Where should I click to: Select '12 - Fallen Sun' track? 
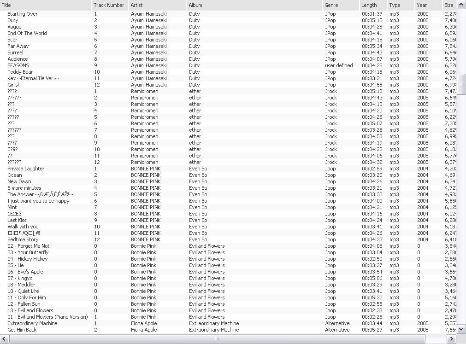tap(24, 304)
